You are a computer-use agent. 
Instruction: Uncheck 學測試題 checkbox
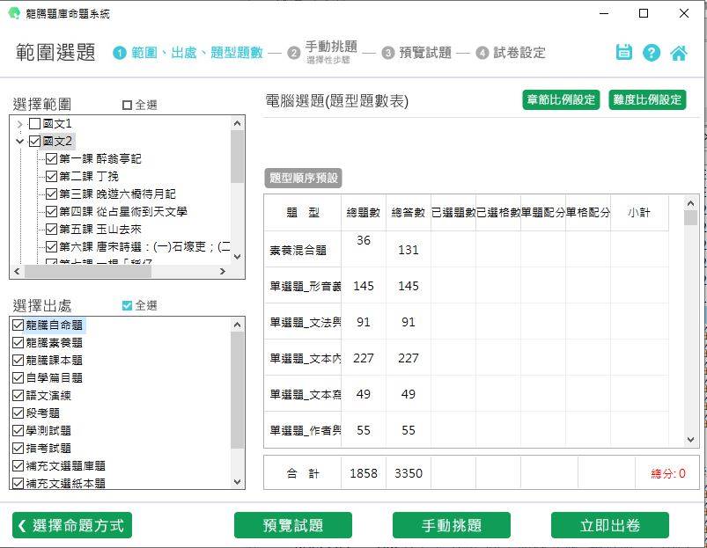(x=18, y=430)
